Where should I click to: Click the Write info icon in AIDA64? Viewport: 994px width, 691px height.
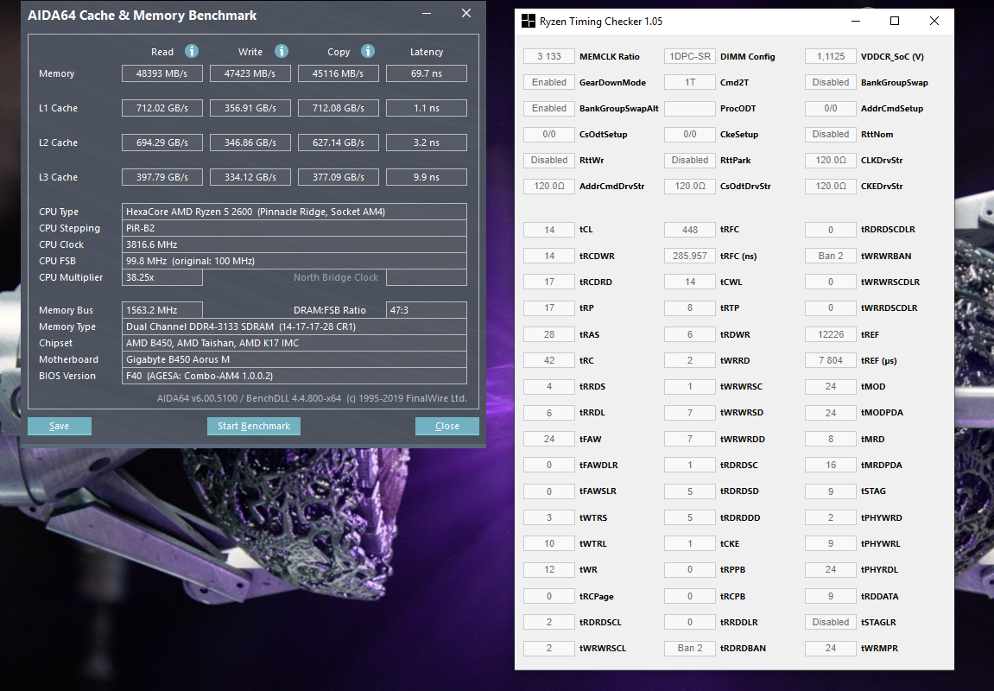point(282,51)
